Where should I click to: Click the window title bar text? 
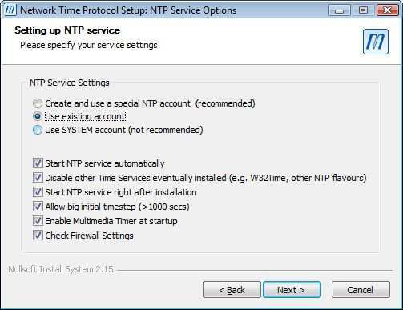point(128,10)
